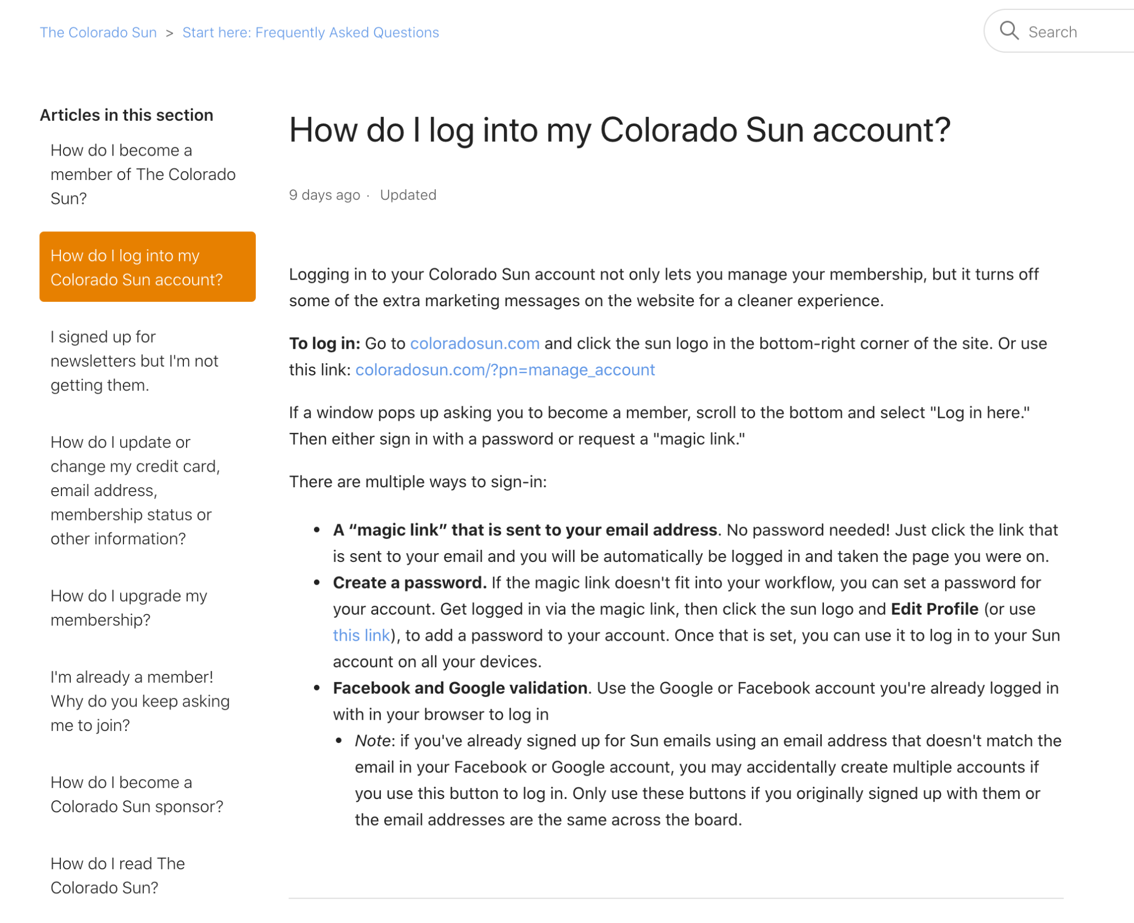Open 'How do I update or change' article
This screenshot has height=923, width=1134.
tap(135, 490)
